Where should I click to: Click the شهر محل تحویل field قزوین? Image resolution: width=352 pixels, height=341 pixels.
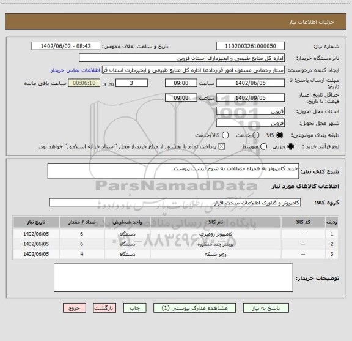coord(251,123)
